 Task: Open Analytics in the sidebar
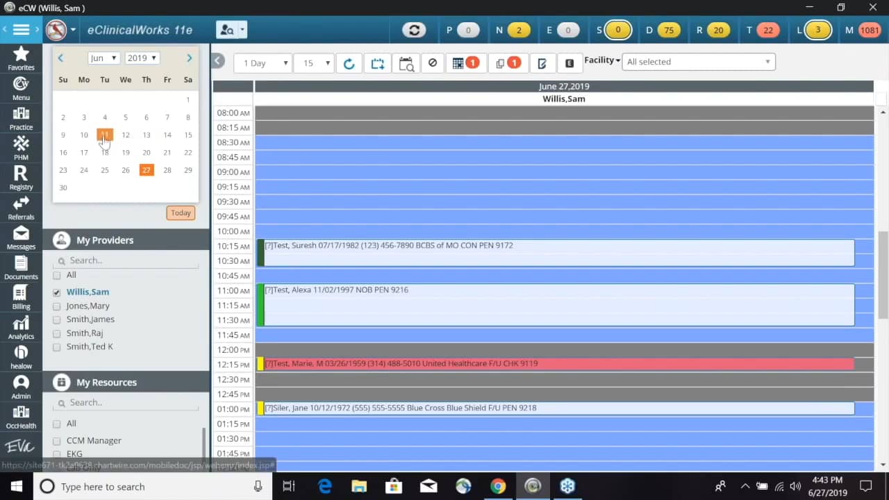point(21,327)
